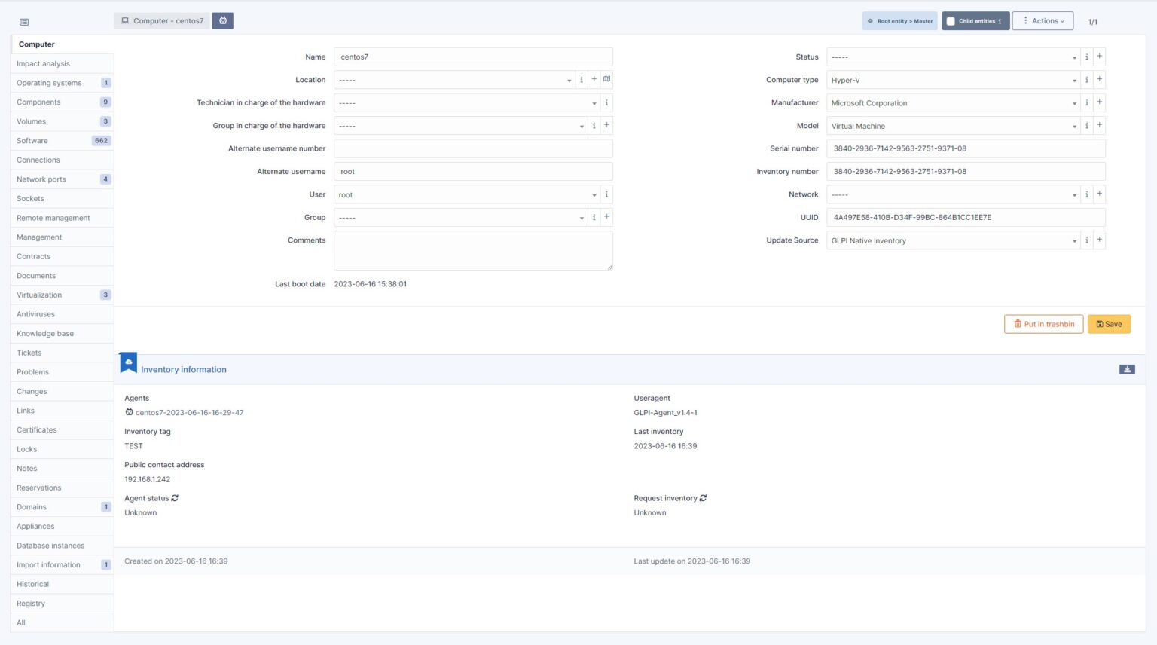
Task: Open the Virtualization section
Action: 38,295
